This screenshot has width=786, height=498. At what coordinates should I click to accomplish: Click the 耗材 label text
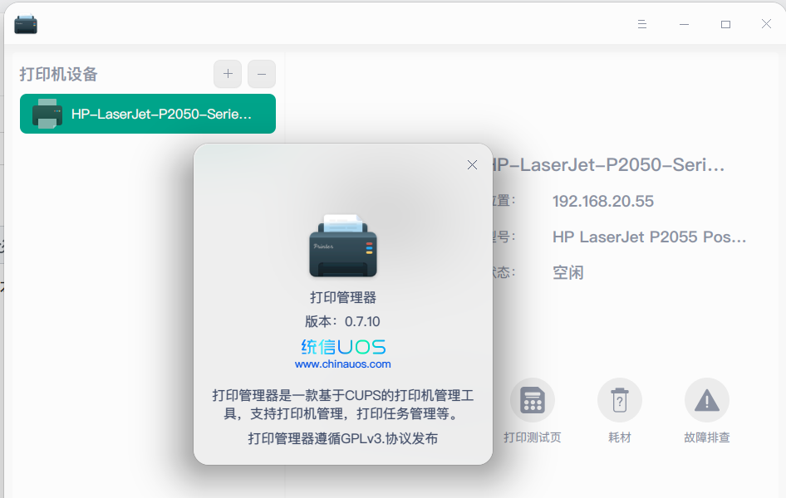pos(620,438)
